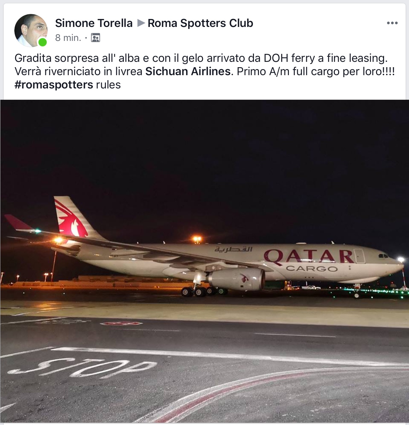The image size is (409, 425).
Task: Click the aircraft cockpit windows in photo
Action: point(383,256)
